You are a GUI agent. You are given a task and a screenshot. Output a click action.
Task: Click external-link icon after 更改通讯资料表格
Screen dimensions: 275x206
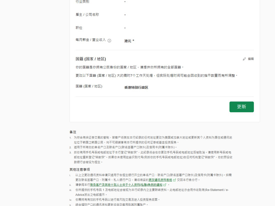174,180
